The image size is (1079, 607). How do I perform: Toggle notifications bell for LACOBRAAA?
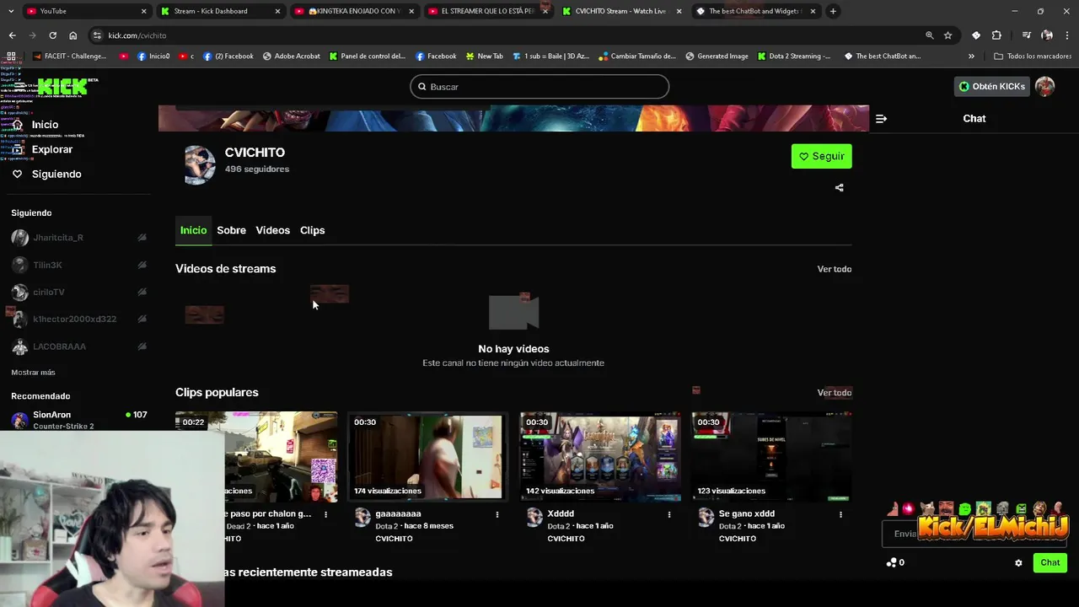pos(142,346)
